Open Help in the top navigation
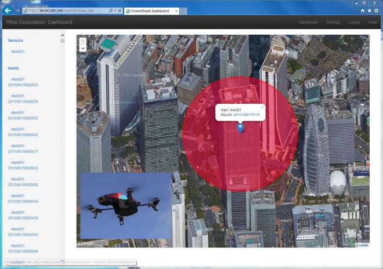 tap(372, 22)
